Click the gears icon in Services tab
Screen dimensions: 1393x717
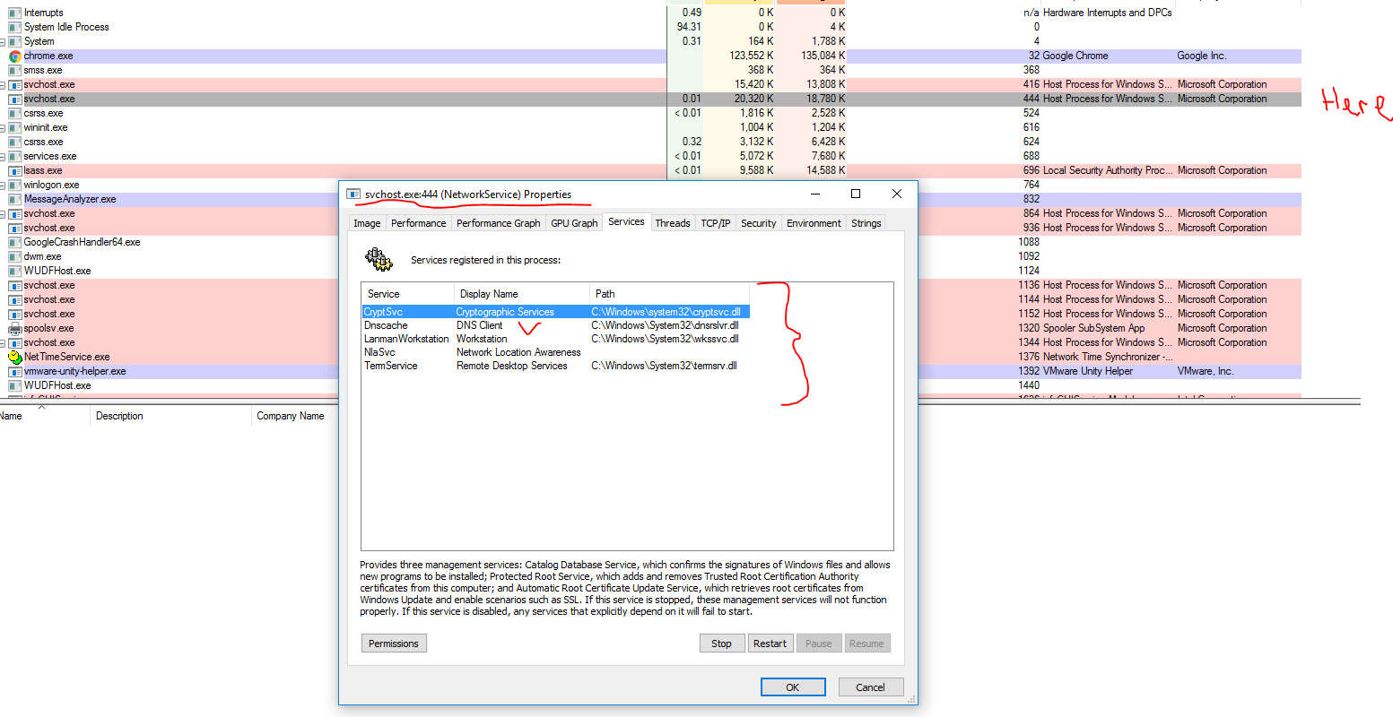379,260
